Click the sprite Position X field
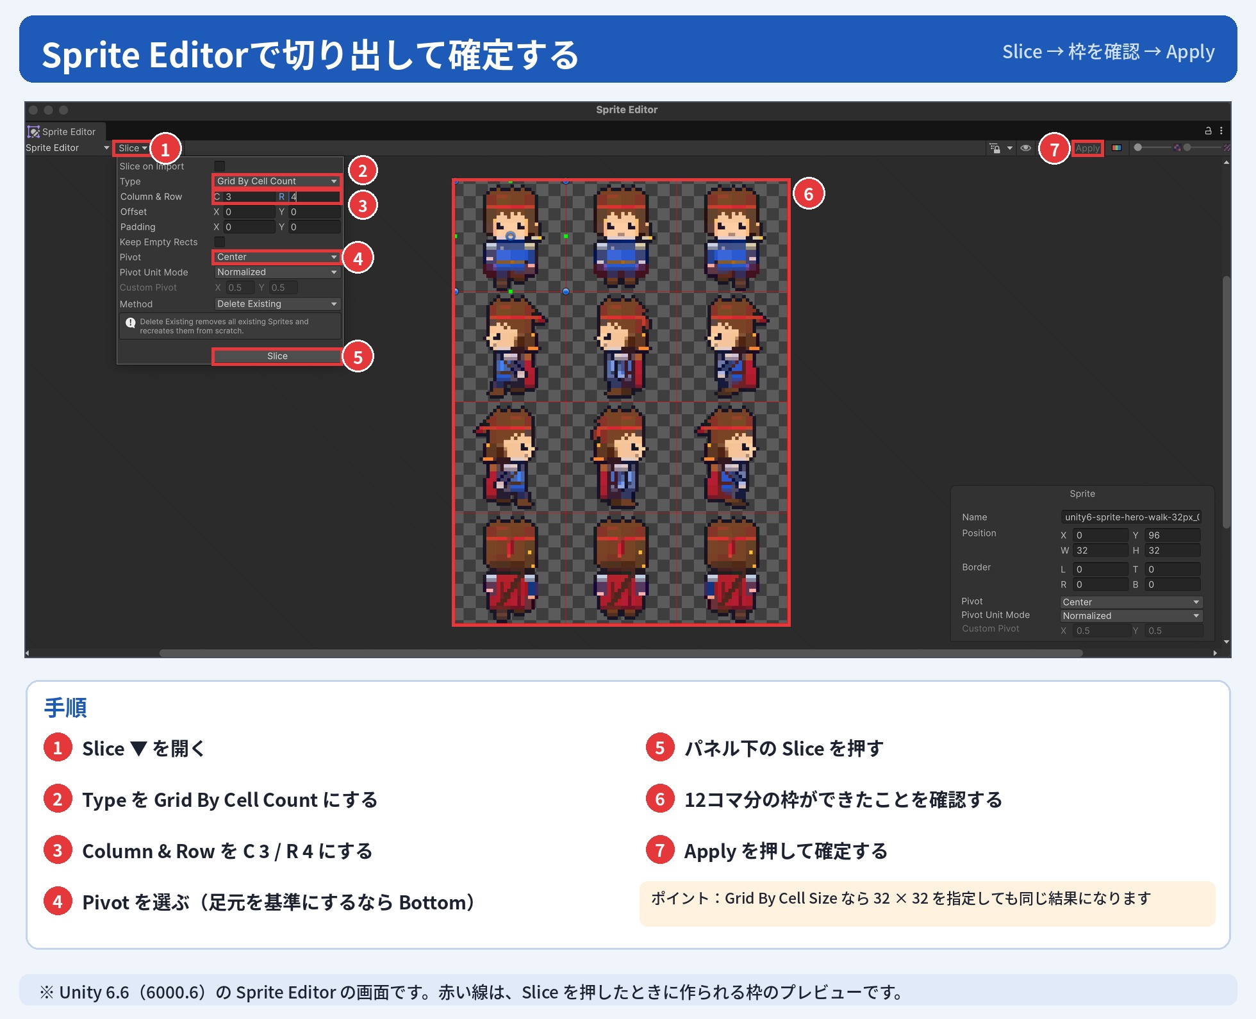 [1100, 535]
